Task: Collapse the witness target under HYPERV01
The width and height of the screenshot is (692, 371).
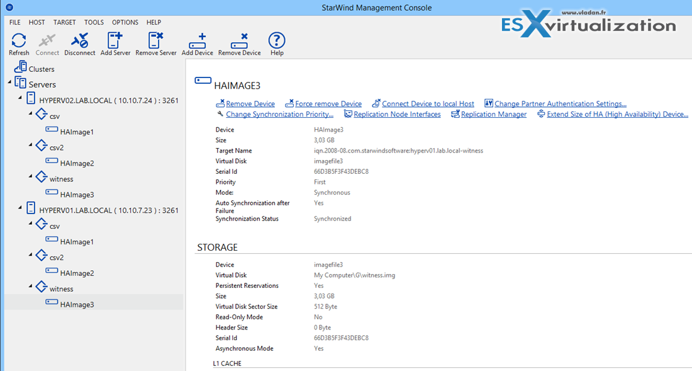Action: (30, 286)
